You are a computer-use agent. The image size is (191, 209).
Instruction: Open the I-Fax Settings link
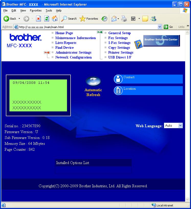click(x=119, y=43)
